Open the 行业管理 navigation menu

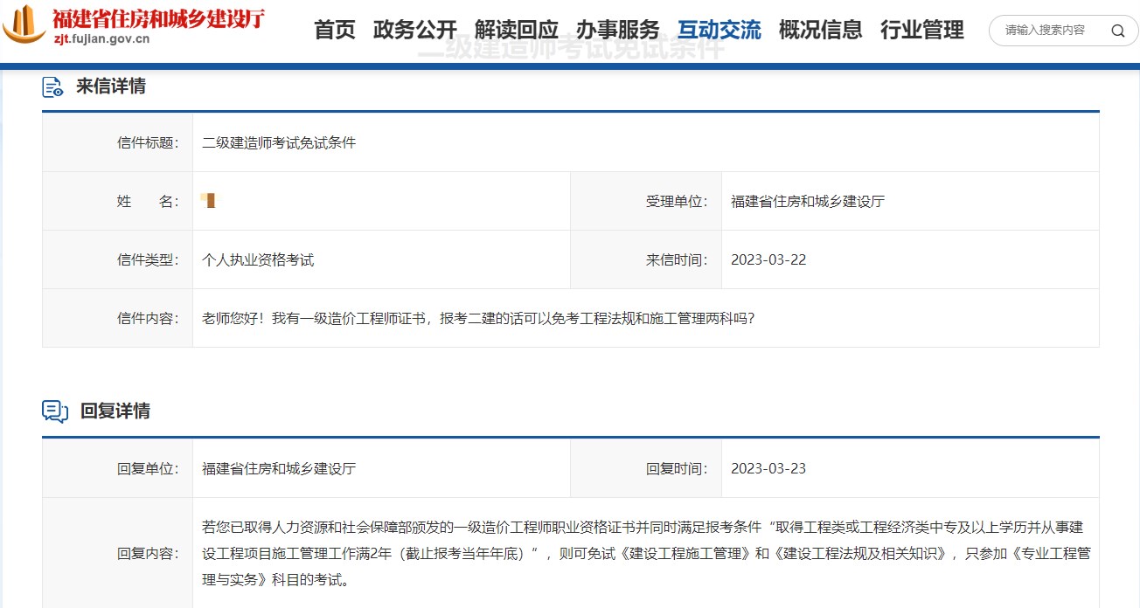click(x=921, y=29)
